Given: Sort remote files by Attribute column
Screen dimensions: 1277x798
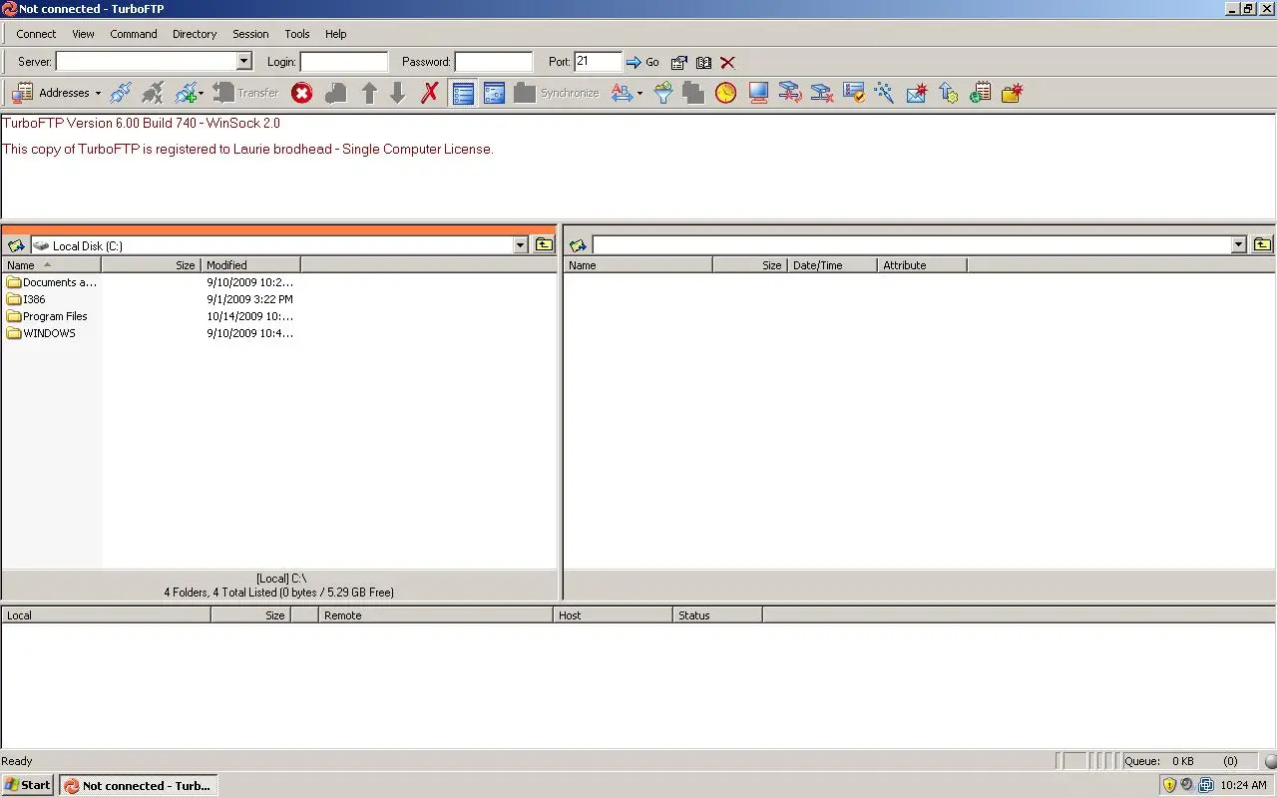Looking at the screenshot, I should pos(922,265).
